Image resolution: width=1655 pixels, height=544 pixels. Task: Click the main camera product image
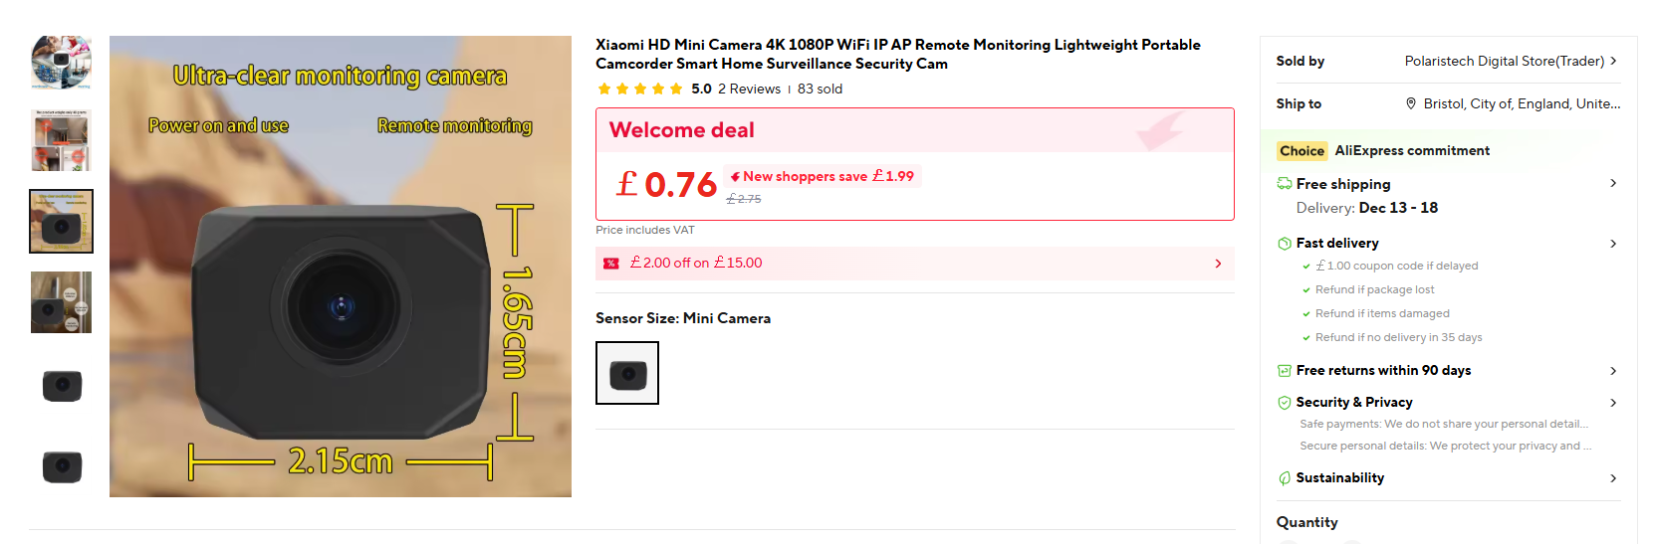tap(341, 267)
